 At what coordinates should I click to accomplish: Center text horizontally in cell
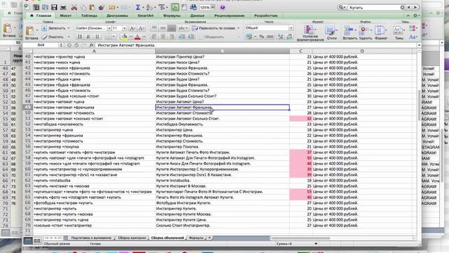click(x=163, y=37)
